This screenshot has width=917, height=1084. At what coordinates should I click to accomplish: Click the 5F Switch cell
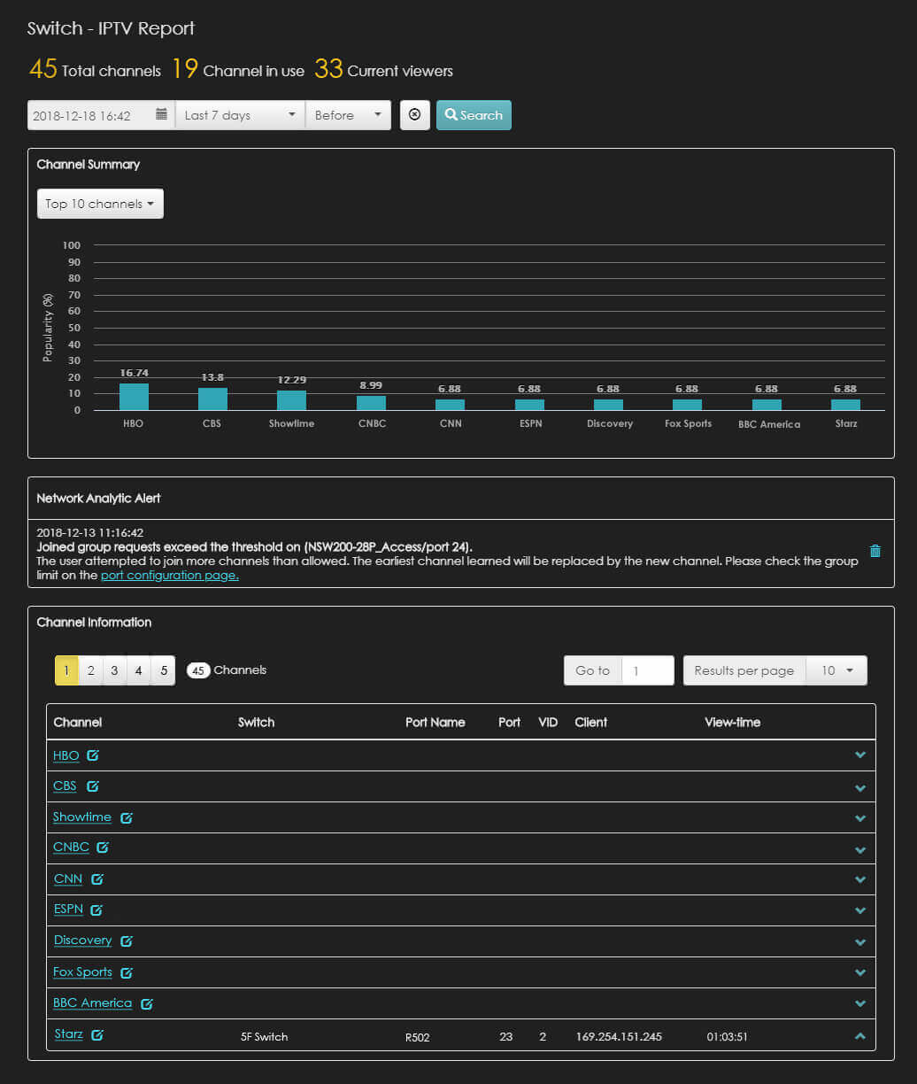point(265,1036)
